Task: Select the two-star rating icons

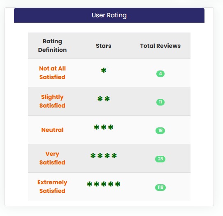Action: point(104,99)
